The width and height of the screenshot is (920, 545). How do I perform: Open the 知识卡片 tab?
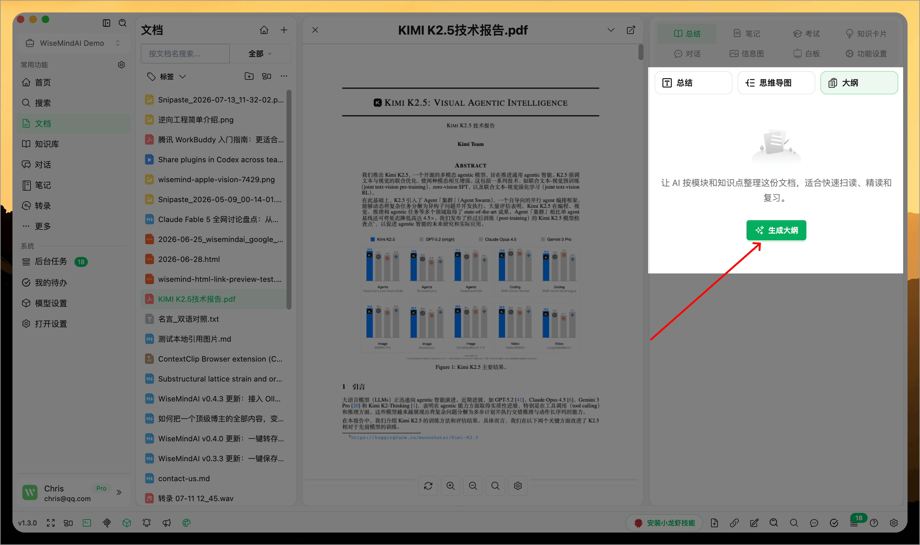(866, 33)
